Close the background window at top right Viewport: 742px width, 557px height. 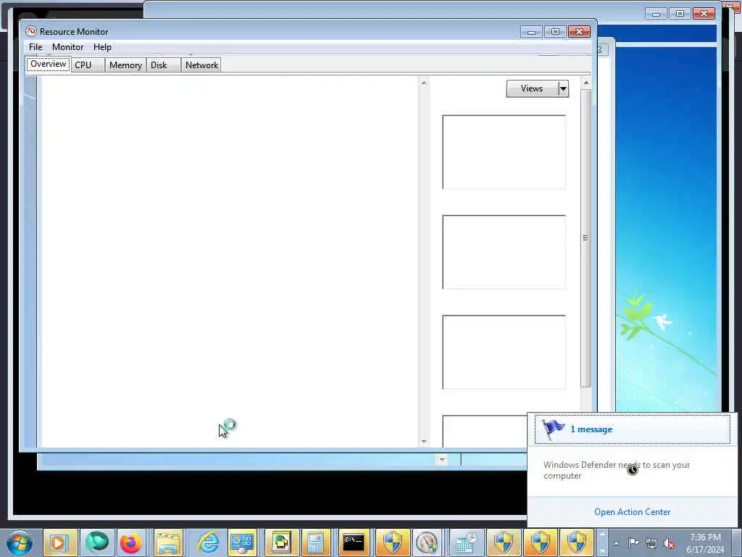(x=704, y=14)
